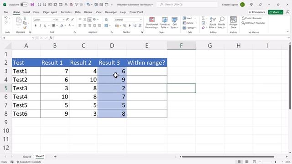Switch to the Sheet1 worksheet tab
The height and width of the screenshot is (164, 292).
tap(27, 157)
